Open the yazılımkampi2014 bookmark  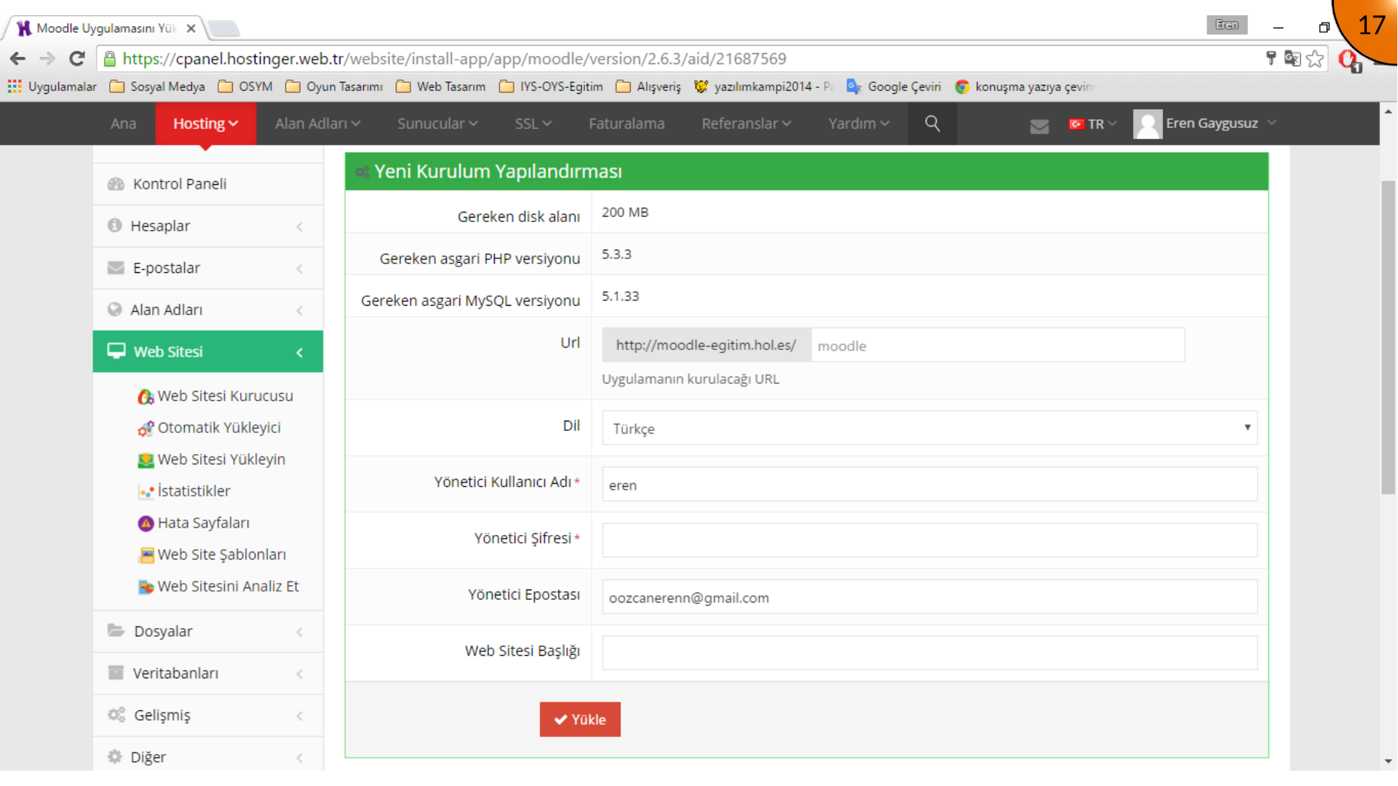click(x=764, y=87)
